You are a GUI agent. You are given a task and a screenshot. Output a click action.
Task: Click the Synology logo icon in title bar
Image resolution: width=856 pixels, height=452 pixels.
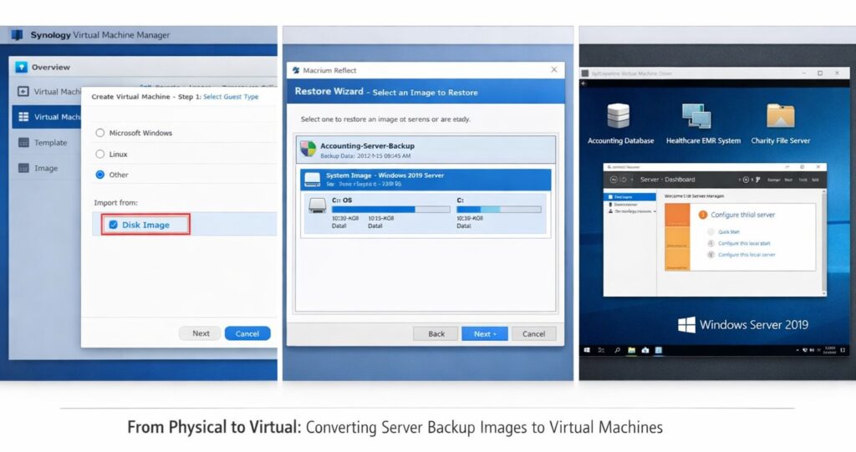tap(18, 34)
